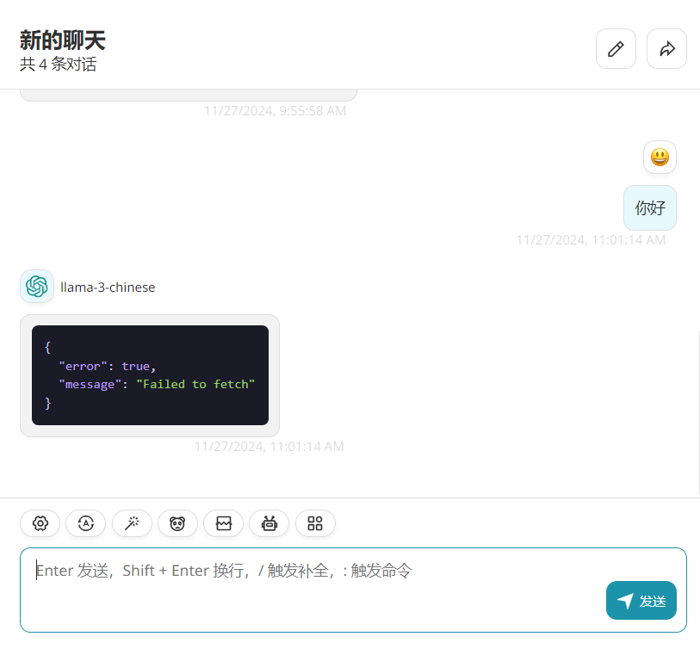The width and height of the screenshot is (700, 649).
Task: Open masks using the panda face icon
Action: click(177, 523)
